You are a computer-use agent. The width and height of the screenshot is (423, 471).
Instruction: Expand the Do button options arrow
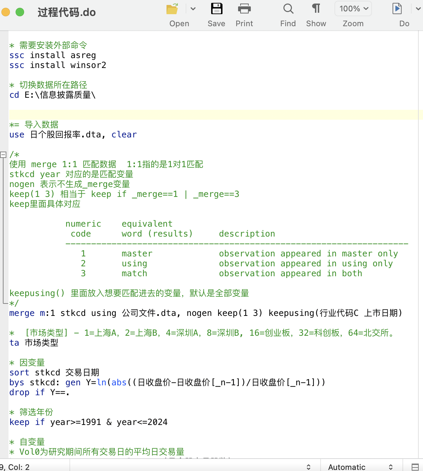point(418,9)
